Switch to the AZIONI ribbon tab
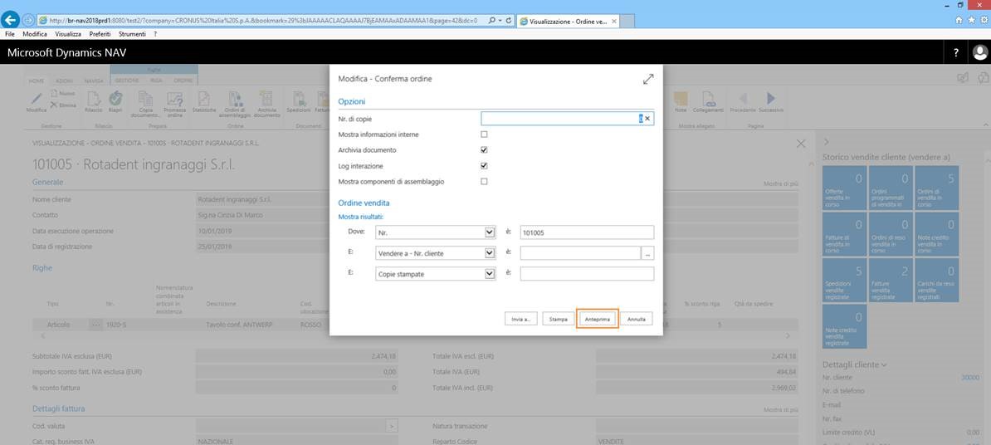This screenshot has width=991, height=445. [65, 81]
